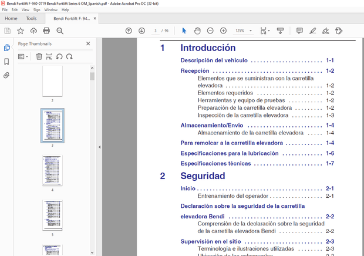The image size is (364, 256).
Task: Open Attachments paperclip panel icon
Action: pos(6,75)
